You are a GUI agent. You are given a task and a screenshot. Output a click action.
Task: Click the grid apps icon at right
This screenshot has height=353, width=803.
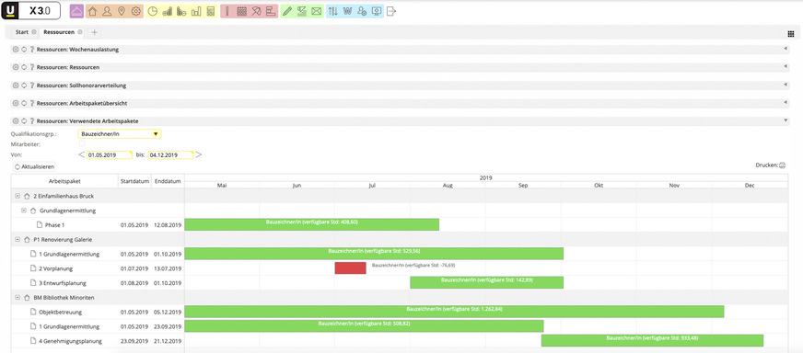790,34
